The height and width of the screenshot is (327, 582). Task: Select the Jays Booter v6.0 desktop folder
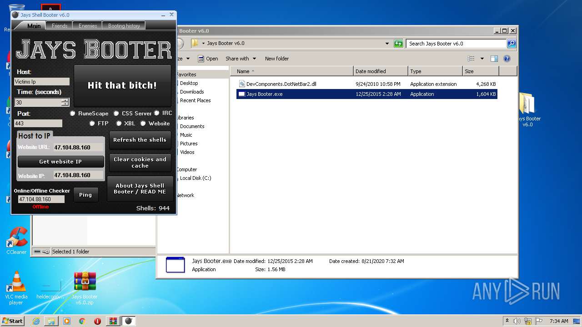pyautogui.click(x=527, y=109)
